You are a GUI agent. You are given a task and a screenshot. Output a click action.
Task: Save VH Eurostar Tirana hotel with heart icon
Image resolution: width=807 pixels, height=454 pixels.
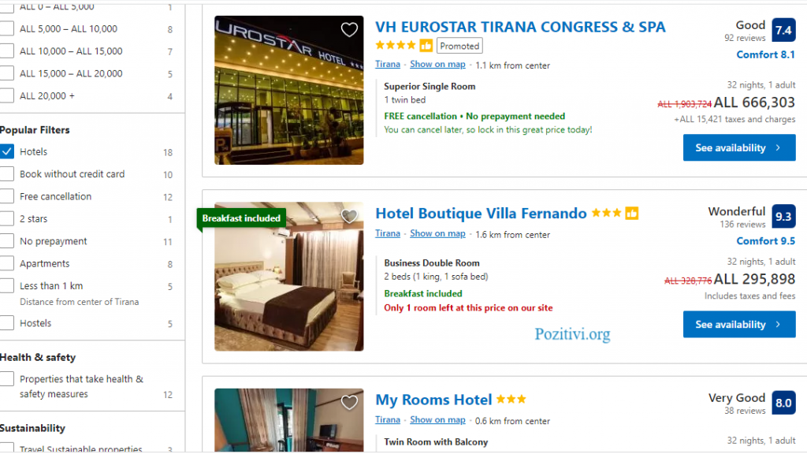point(349,30)
